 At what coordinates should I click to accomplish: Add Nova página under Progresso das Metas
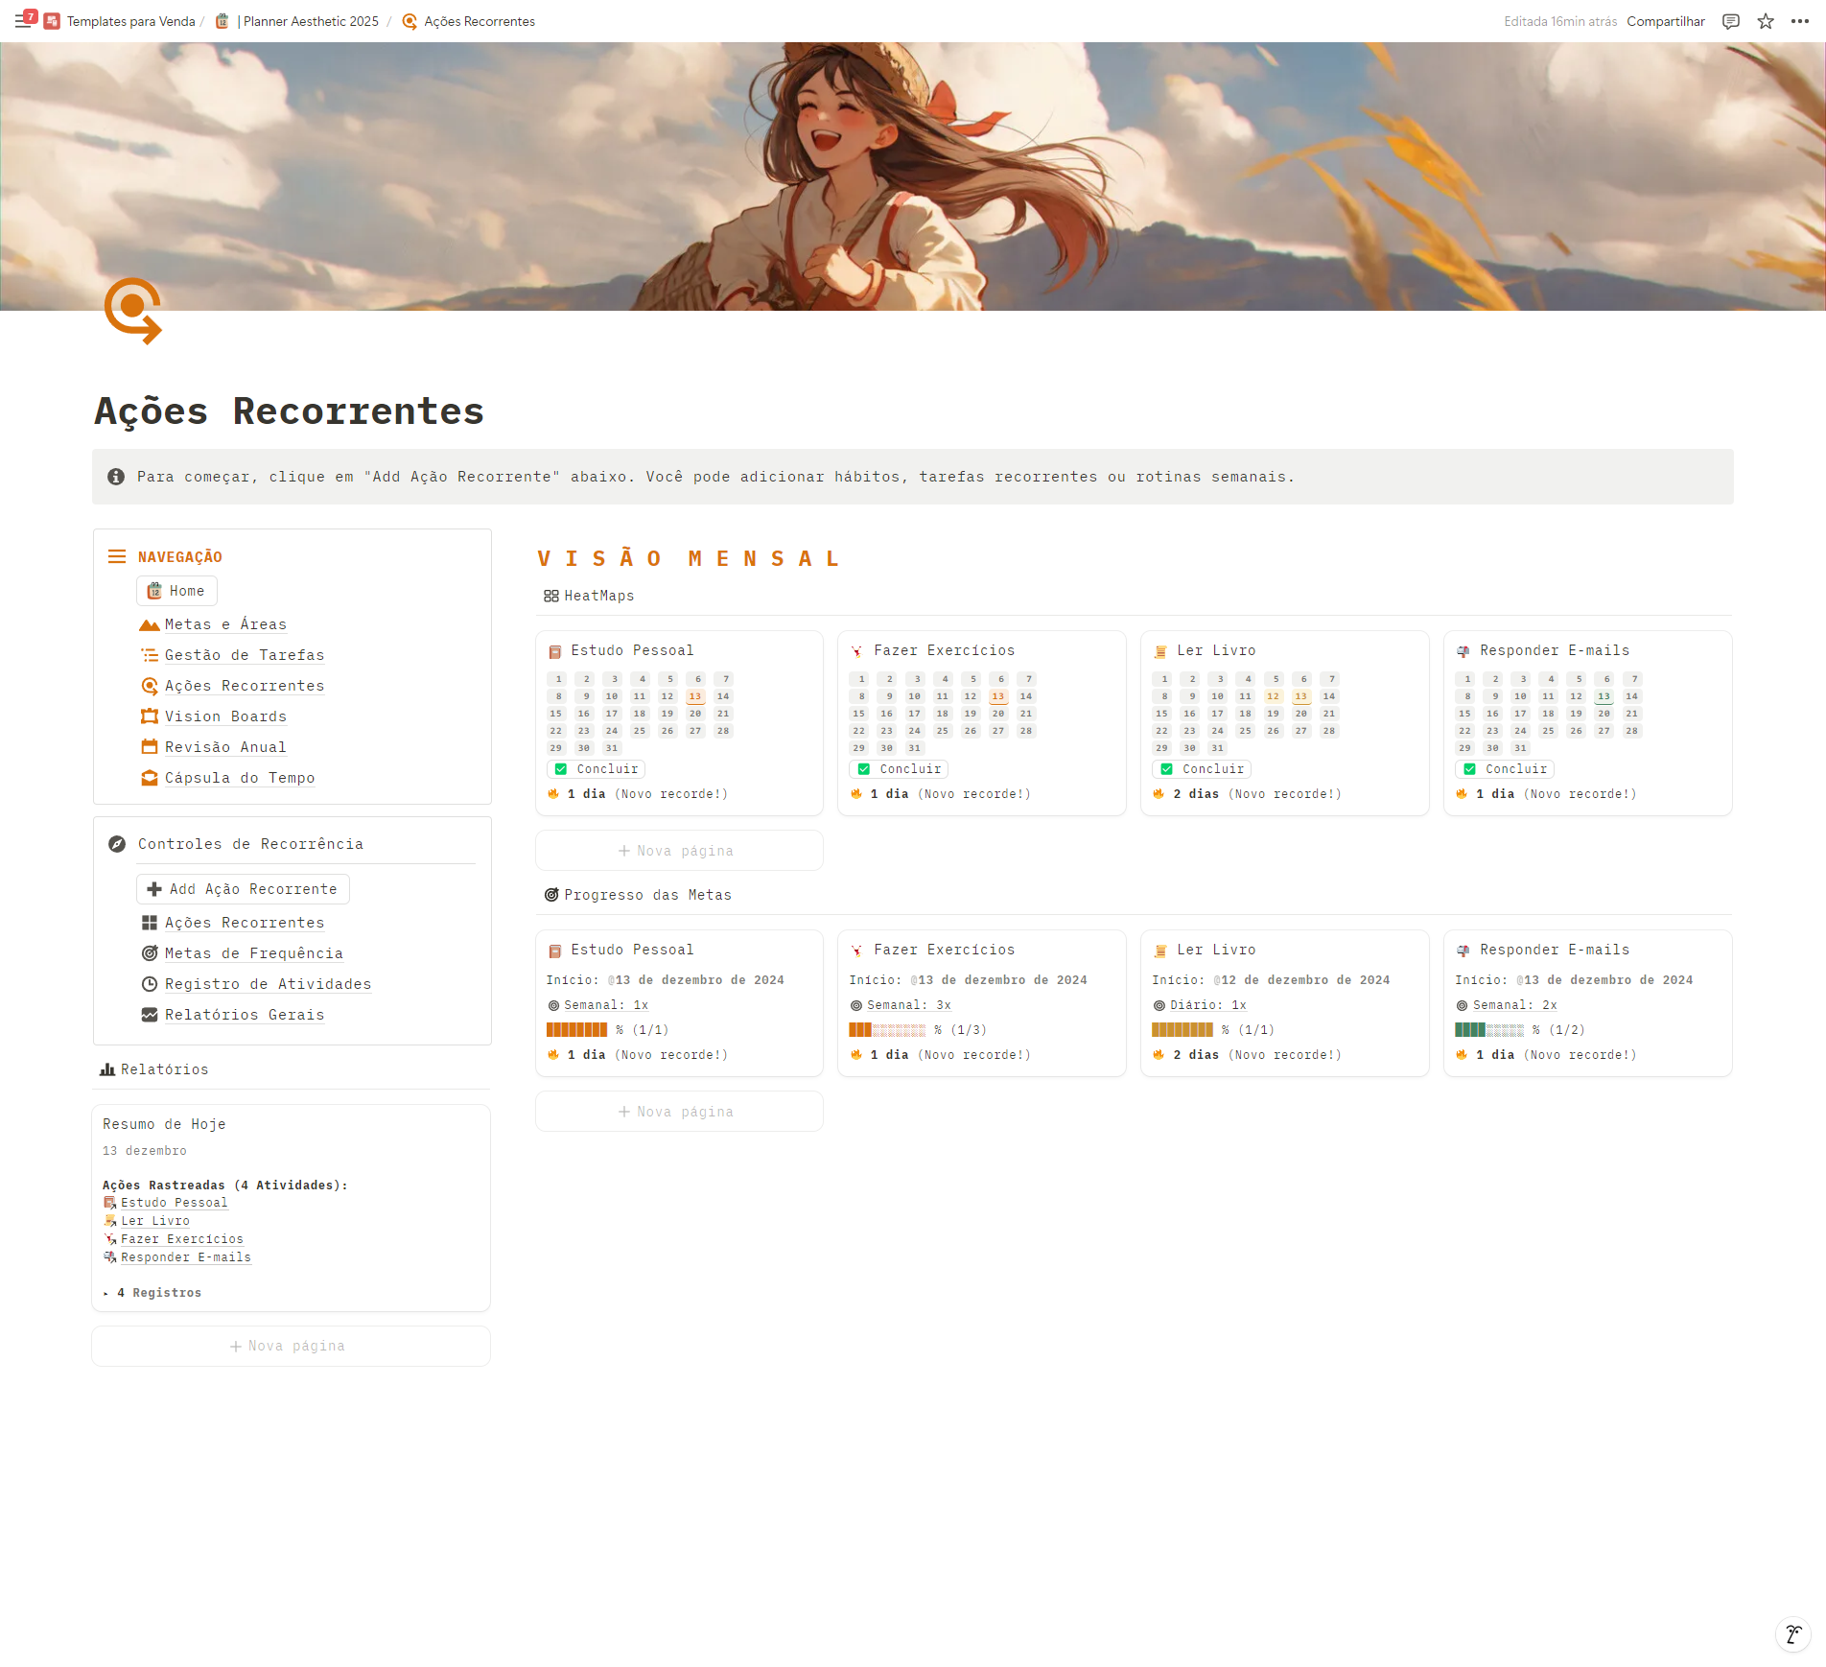click(679, 1112)
